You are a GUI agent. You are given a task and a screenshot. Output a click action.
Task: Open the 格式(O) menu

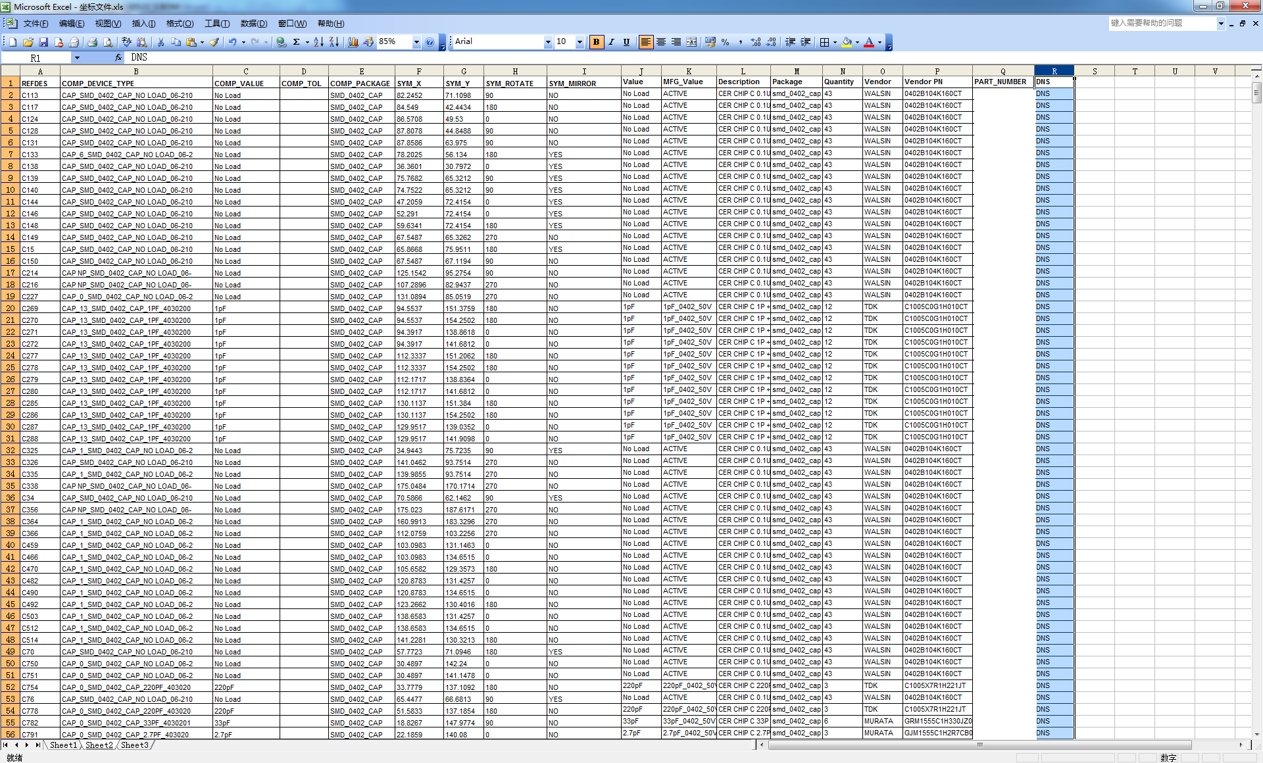[180, 24]
